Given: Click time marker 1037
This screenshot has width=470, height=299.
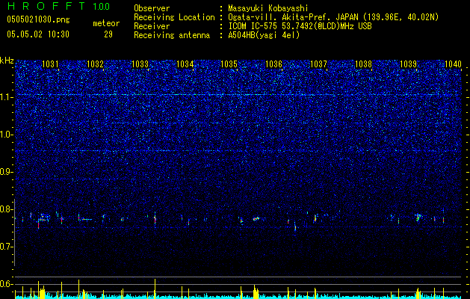Looking at the screenshot, I should [318, 64].
